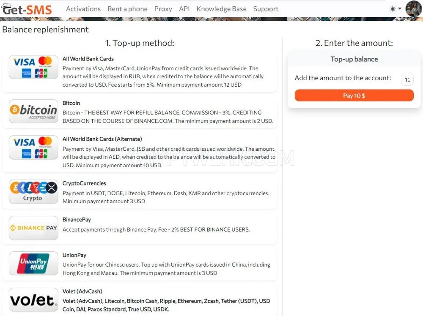Click the 'Bitcoin' method title
Image resolution: width=423 pixels, height=316 pixels.
[71, 103]
